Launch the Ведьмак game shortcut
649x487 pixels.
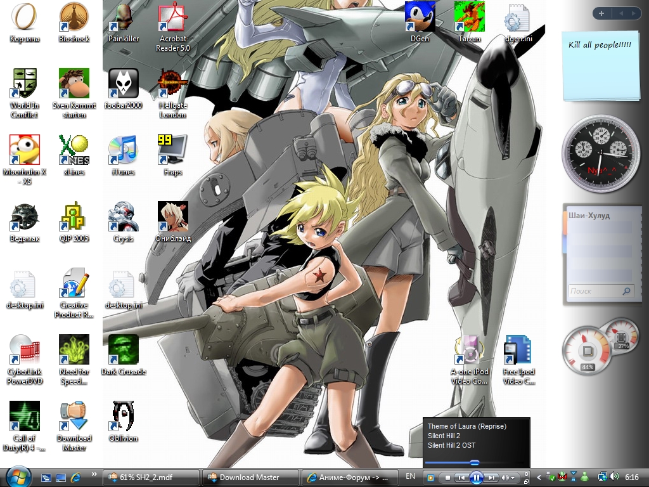(x=25, y=222)
